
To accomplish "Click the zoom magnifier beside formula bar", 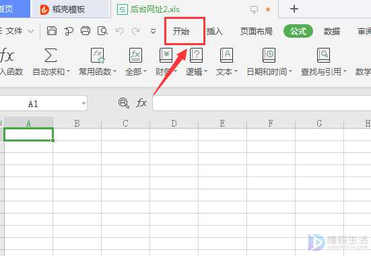I will (123, 103).
